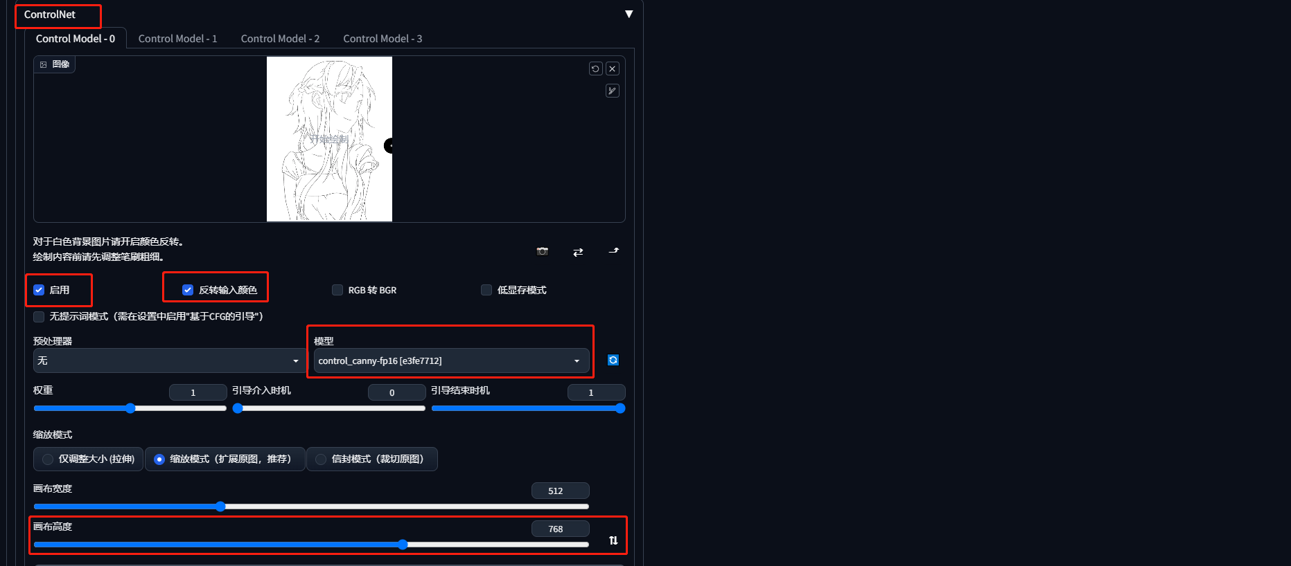
Task: Refresh the model list with blue icon
Action: [613, 360]
